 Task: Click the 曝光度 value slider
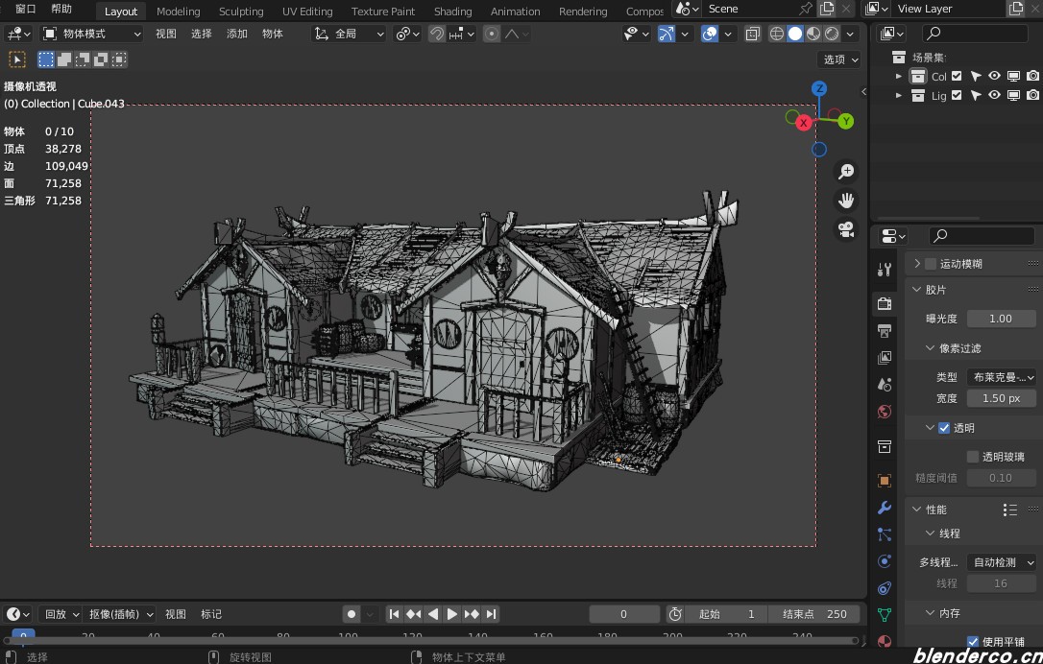pos(1001,319)
